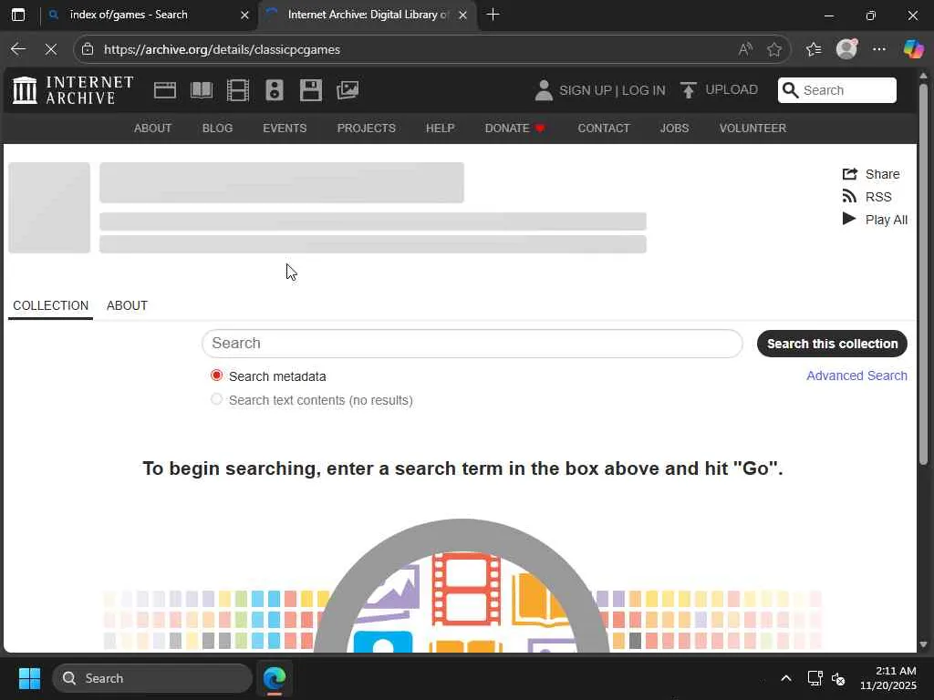The image size is (934, 700).
Task: Click the Upload arrow icon
Action: pos(688,90)
